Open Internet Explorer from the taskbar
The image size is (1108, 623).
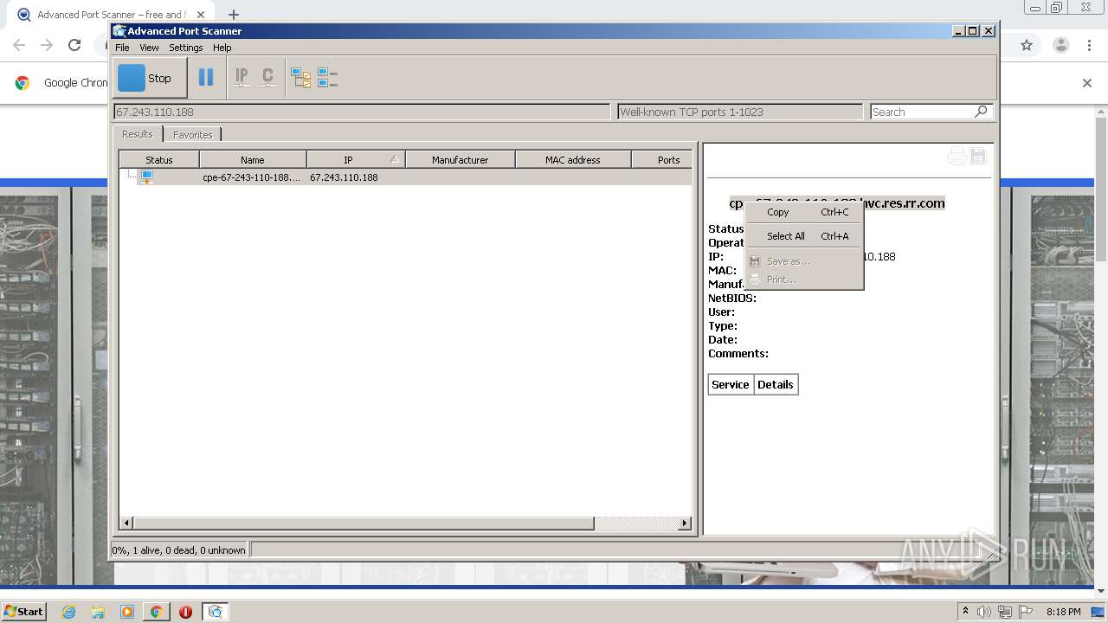click(69, 612)
